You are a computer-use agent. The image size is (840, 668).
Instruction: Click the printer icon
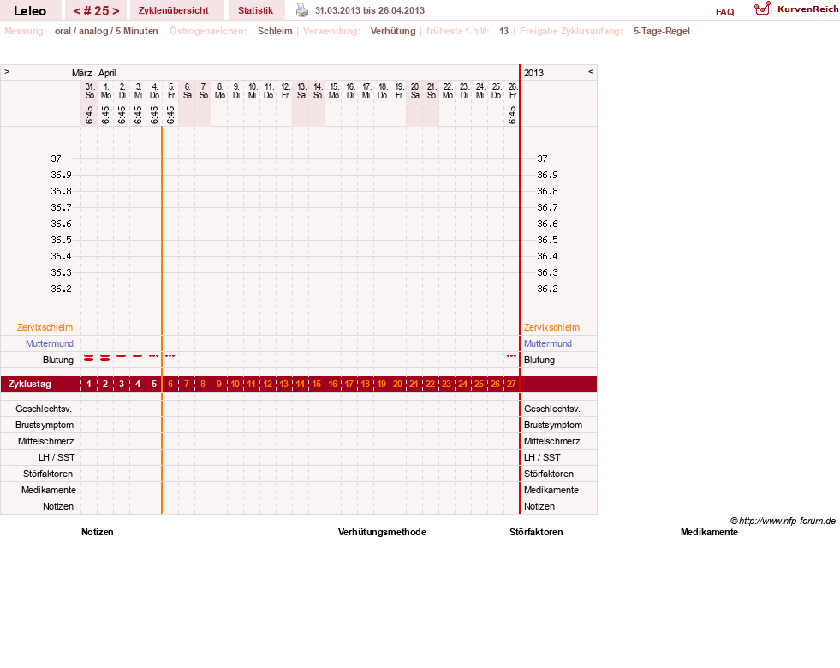click(x=302, y=10)
